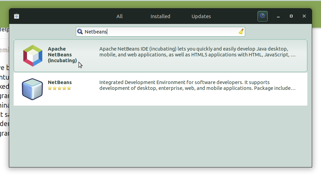321x177 pixels.
Task: Click the five-star rating under NetBeans
Action: pyautogui.click(x=59, y=88)
